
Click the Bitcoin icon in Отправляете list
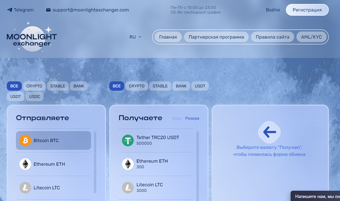[25, 141]
